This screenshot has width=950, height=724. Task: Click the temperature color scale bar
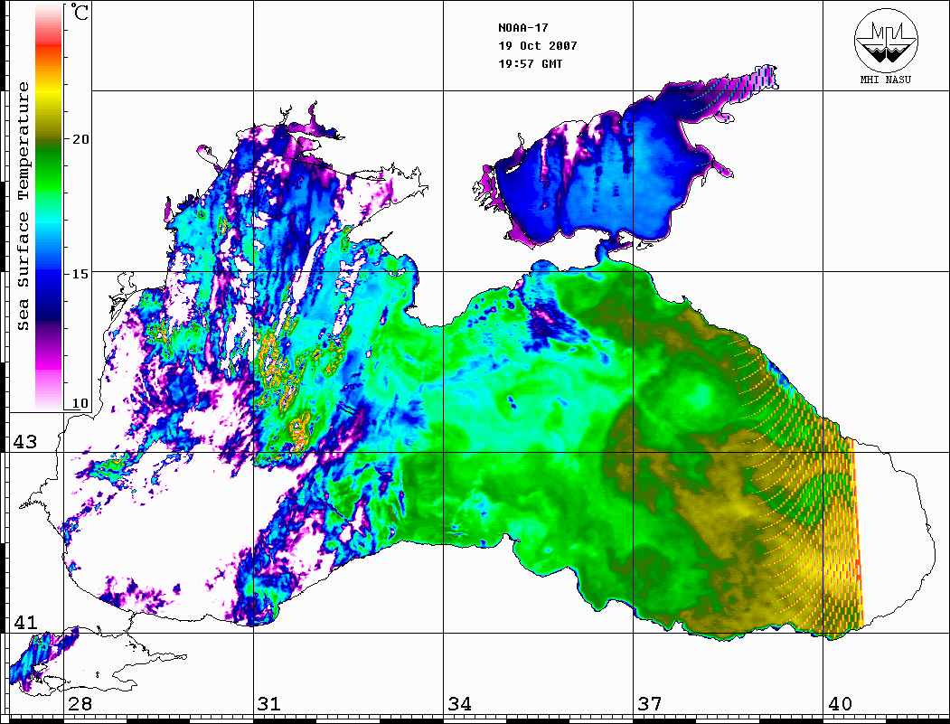[x=49, y=207]
